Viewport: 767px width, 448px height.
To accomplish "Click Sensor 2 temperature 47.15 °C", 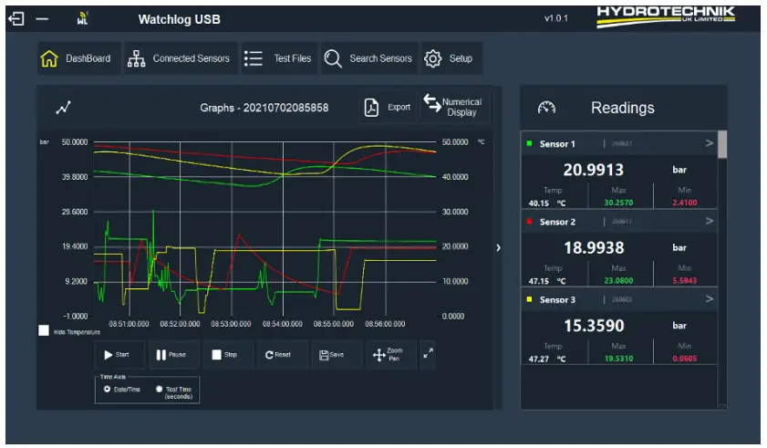I will tap(547, 281).
